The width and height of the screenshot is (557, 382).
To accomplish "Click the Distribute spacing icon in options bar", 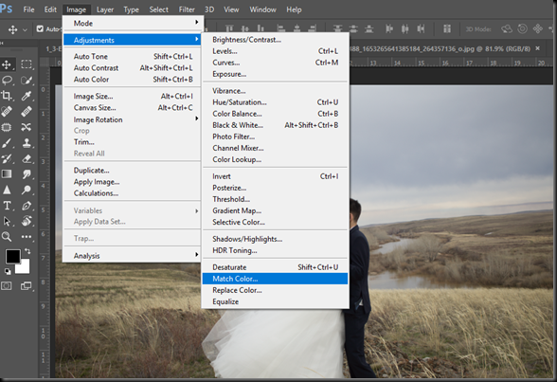I will [x=447, y=28].
